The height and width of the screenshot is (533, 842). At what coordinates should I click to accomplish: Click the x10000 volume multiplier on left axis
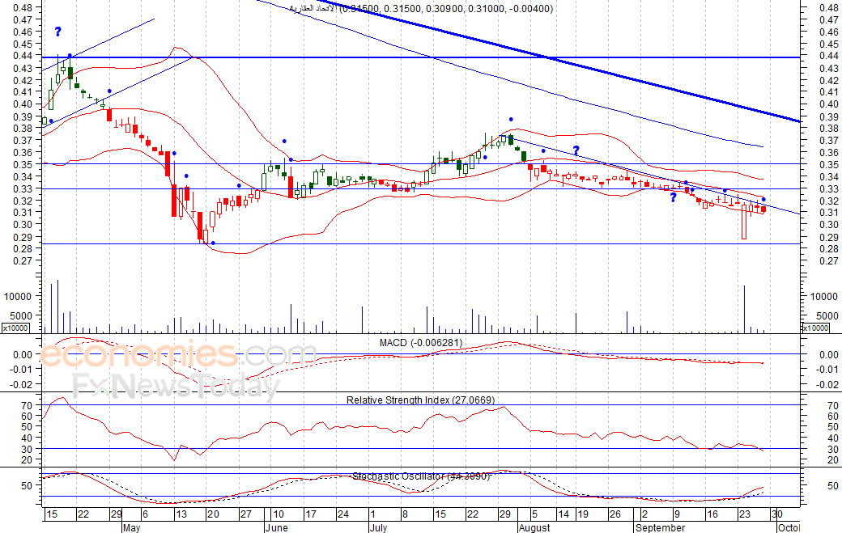(15, 328)
